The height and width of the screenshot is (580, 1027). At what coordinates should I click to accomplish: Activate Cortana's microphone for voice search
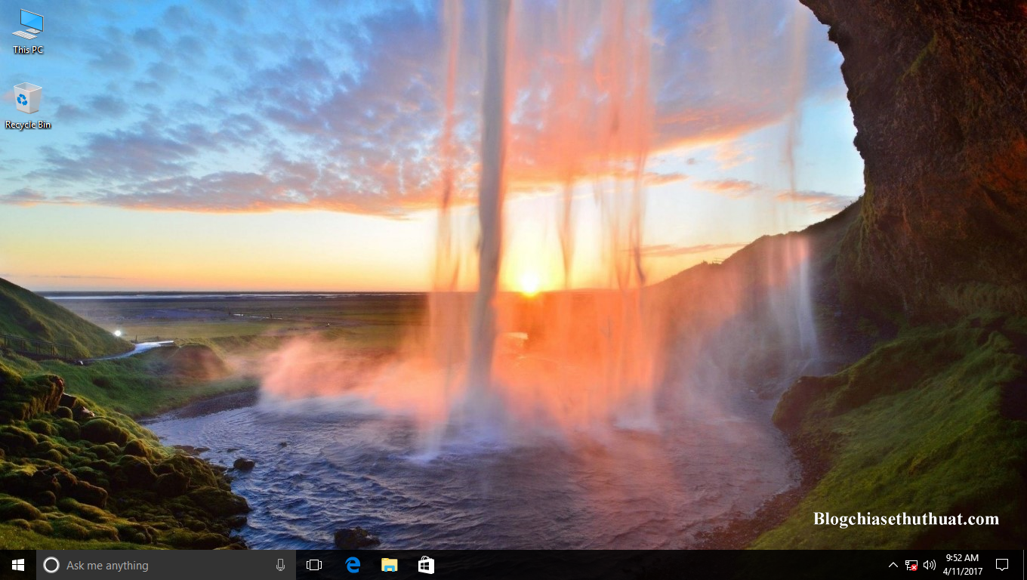(280, 565)
